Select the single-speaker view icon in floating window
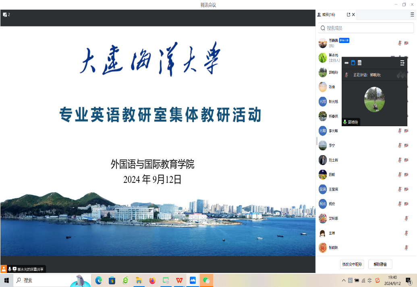 point(353,63)
